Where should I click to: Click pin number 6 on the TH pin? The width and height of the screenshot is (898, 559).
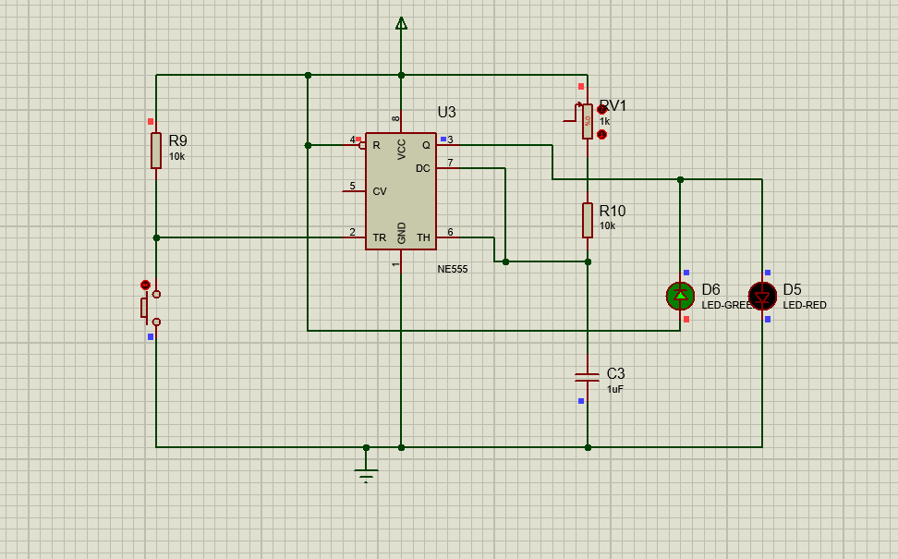click(450, 232)
